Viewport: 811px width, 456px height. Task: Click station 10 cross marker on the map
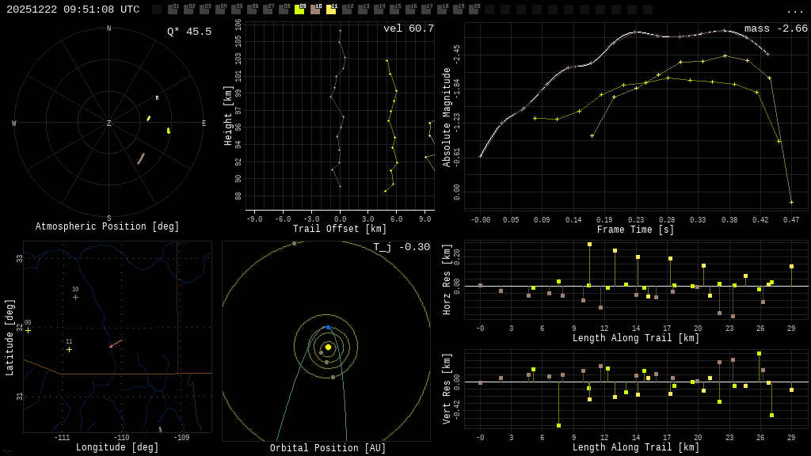pyautogui.click(x=75, y=297)
